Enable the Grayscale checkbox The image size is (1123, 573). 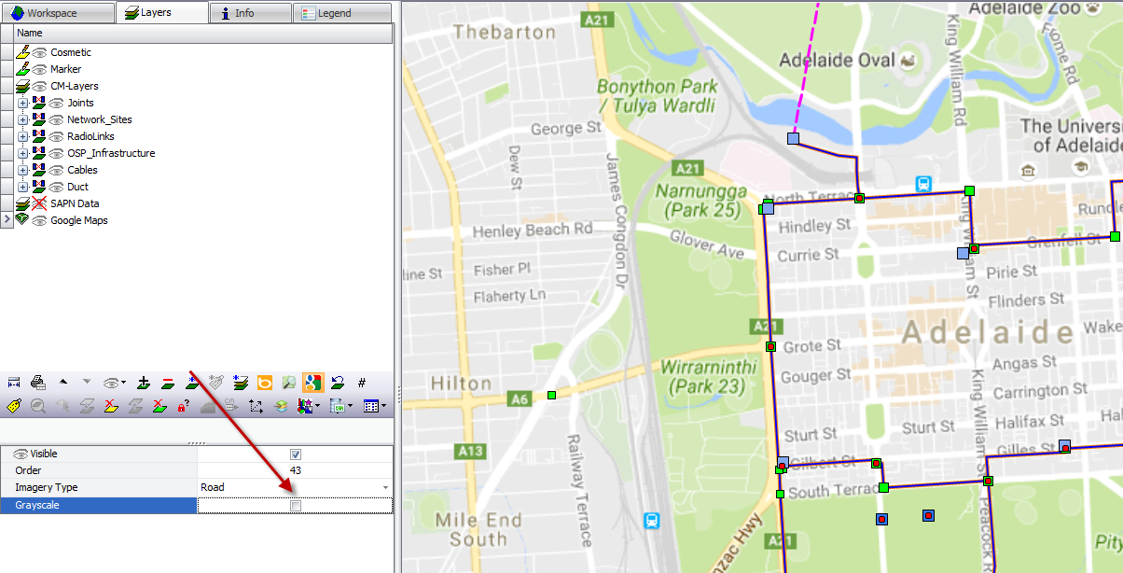pos(296,506)
